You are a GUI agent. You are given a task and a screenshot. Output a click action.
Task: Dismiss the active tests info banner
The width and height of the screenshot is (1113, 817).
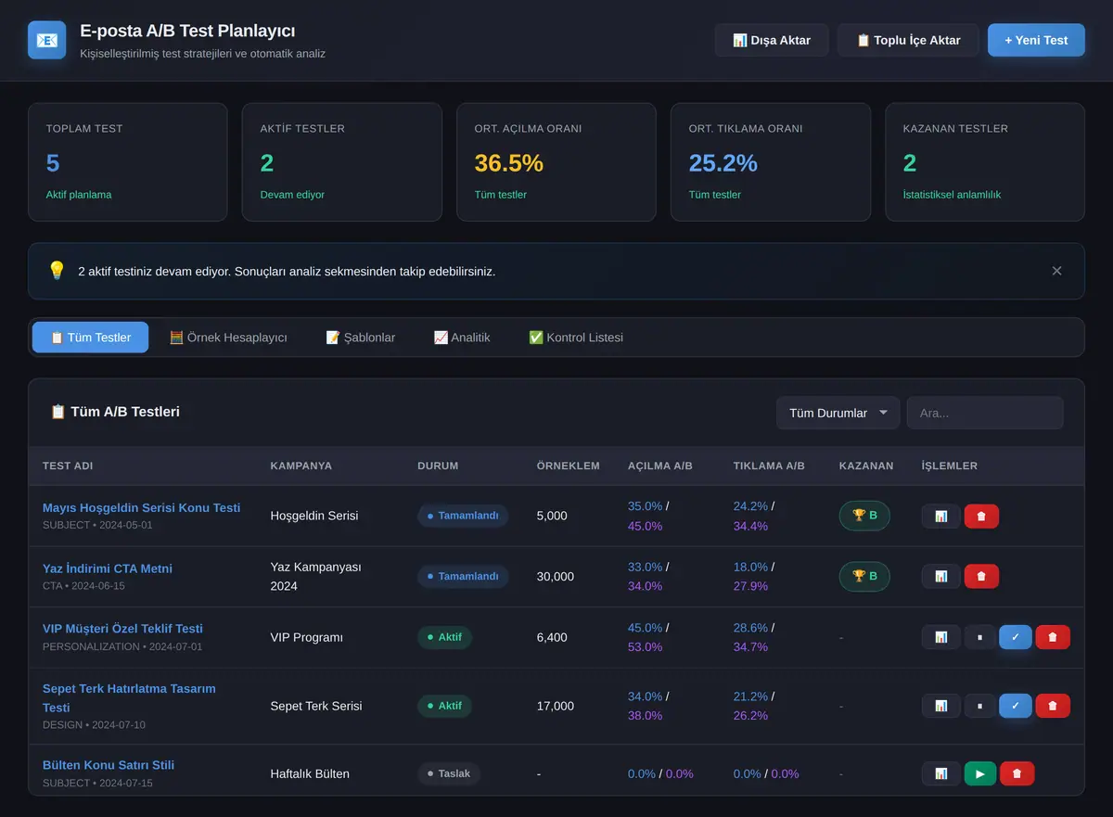tap(1056, 271)
